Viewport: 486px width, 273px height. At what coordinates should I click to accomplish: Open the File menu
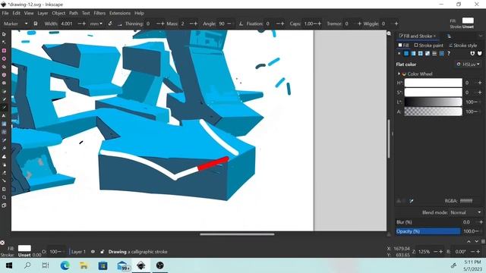(5, 13)
